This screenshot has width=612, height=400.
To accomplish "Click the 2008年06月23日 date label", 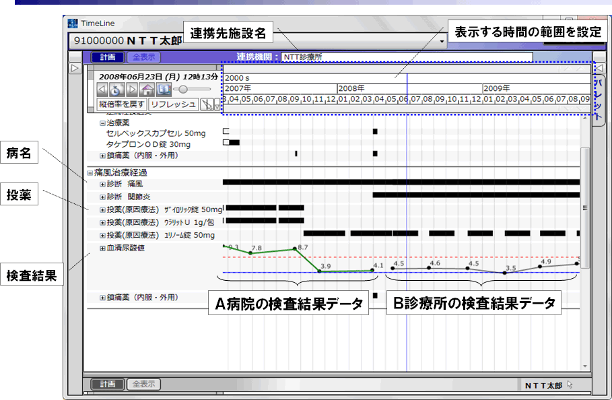I will click(158, 77).
